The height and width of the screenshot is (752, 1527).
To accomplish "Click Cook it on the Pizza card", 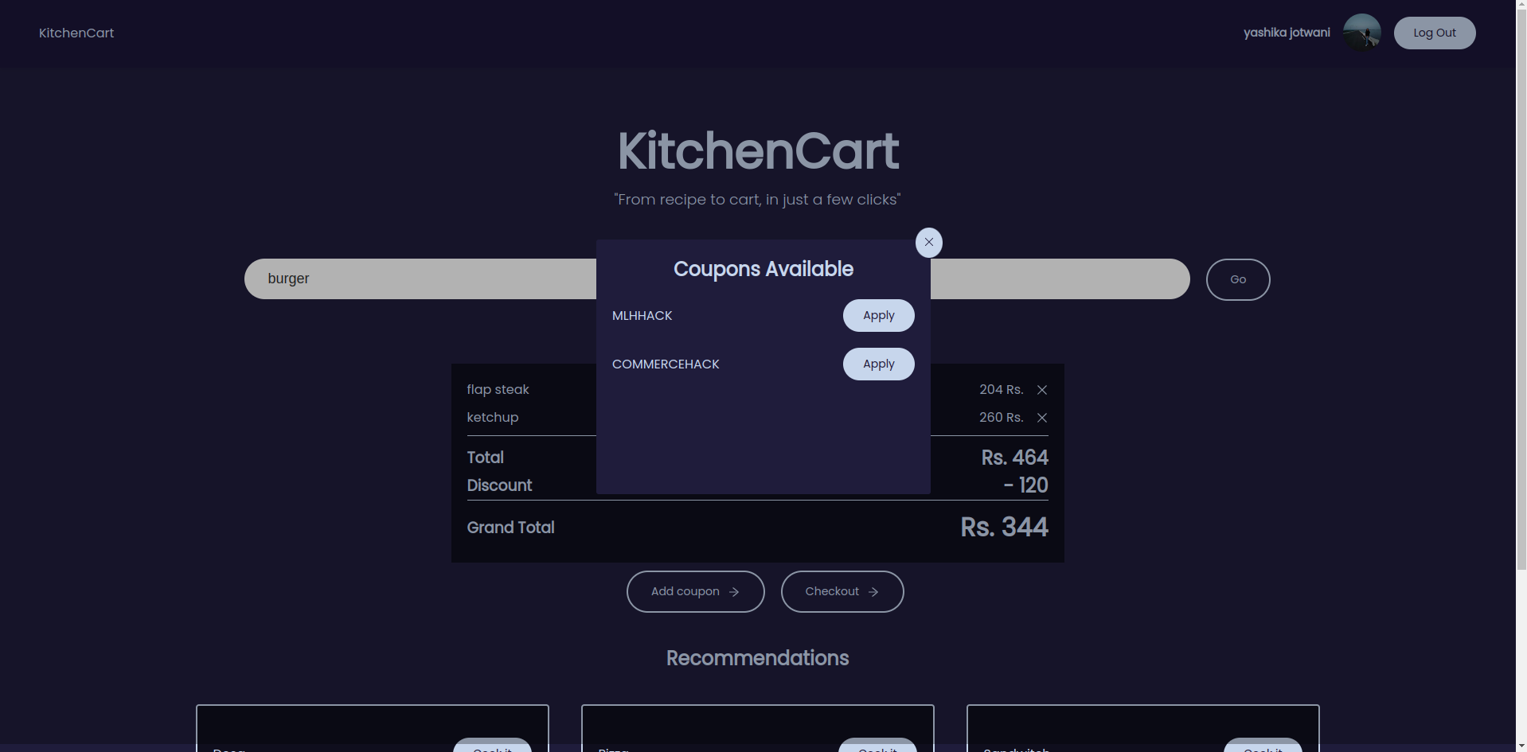I will coord(877,746).
